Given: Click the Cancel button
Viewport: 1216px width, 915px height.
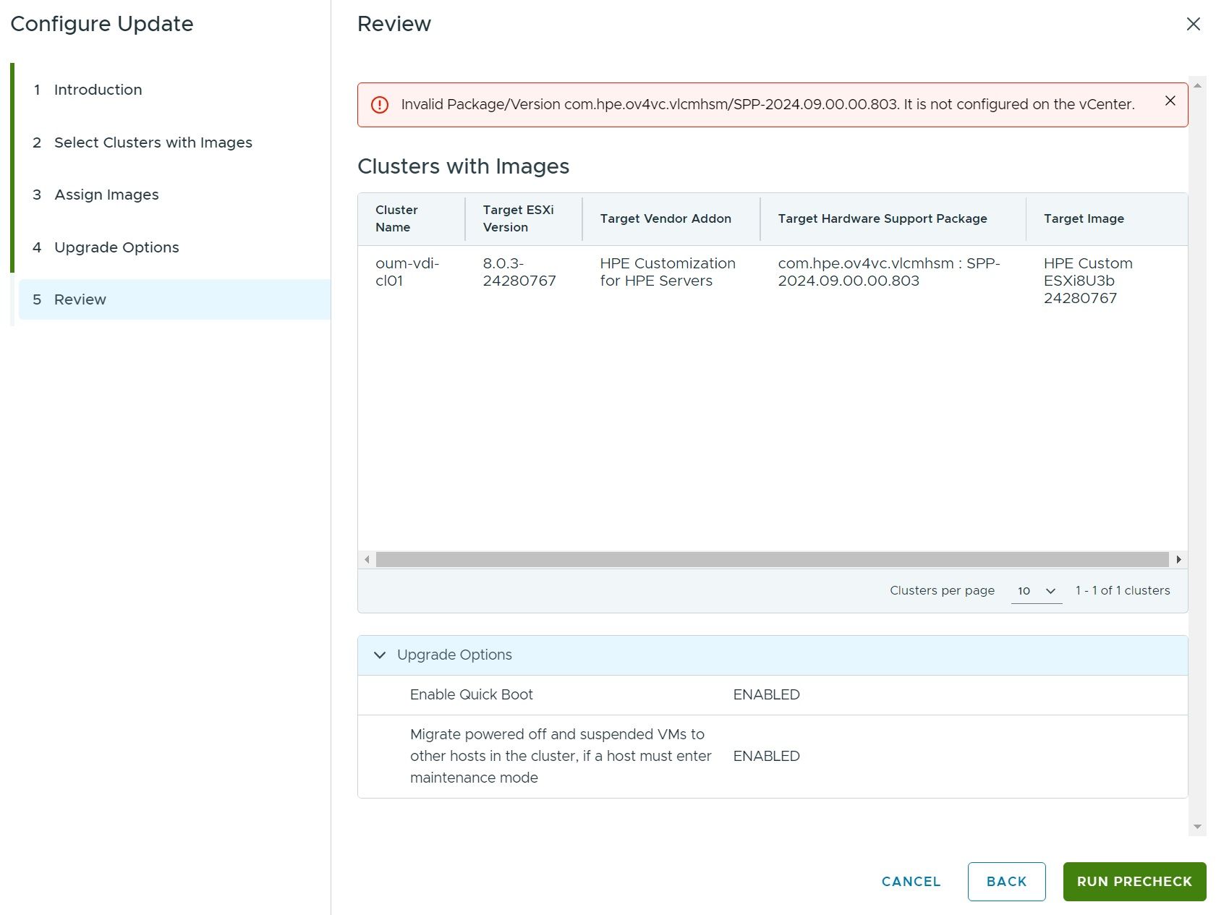Looking at the screenshot, I should click(911, 882).
